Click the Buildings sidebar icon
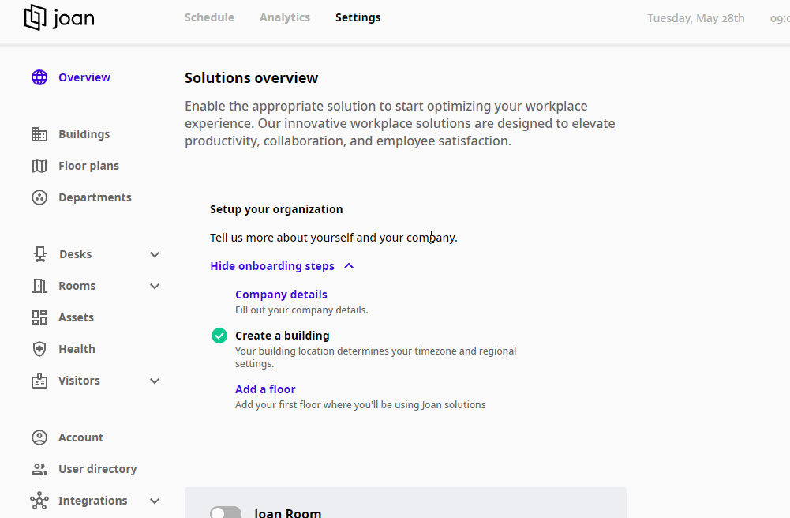Screen dimensions: 790x518 (x=39, y=133)
